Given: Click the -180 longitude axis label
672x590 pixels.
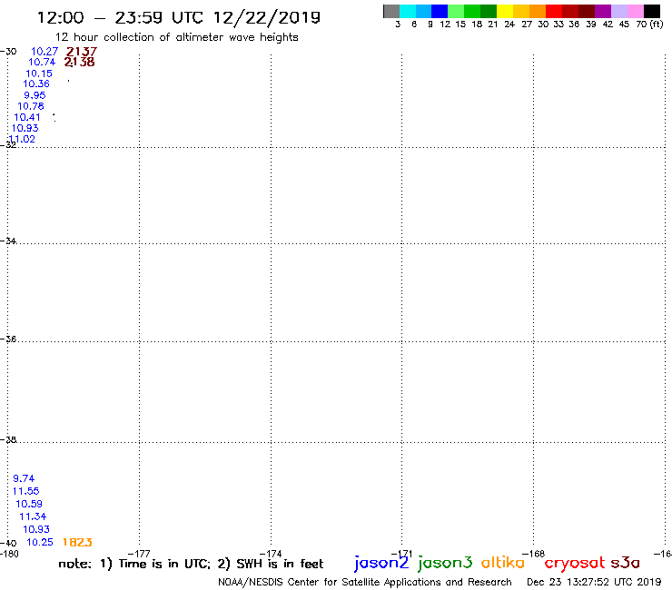Looking at the screenshot, I should pyautogui.click(x=9, y=554).
